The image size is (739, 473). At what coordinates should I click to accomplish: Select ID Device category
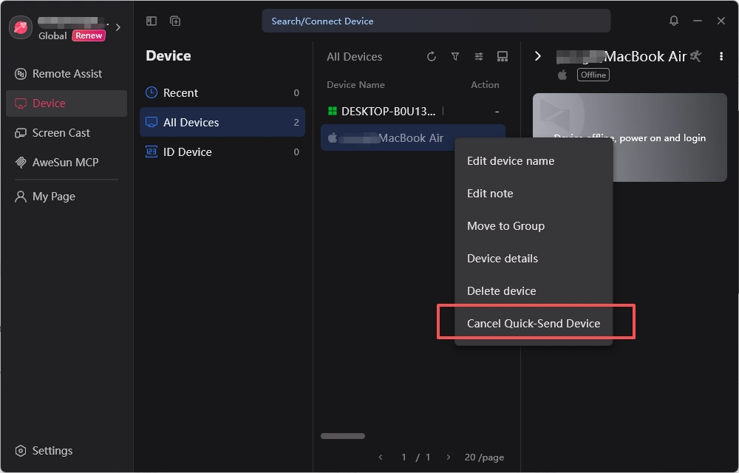click(x=222, y=152)
